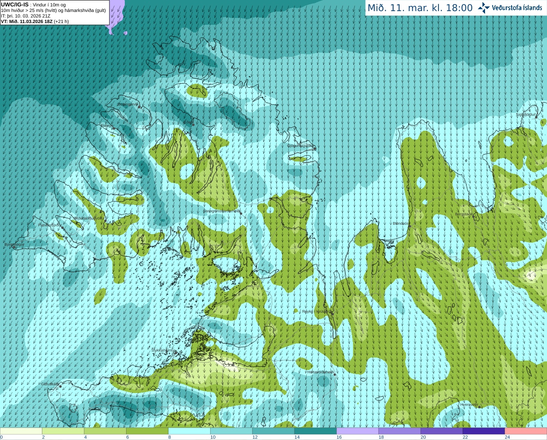
Task: Select the pink legend swatch above 24 m/s
Action: (x=526, y=431)
